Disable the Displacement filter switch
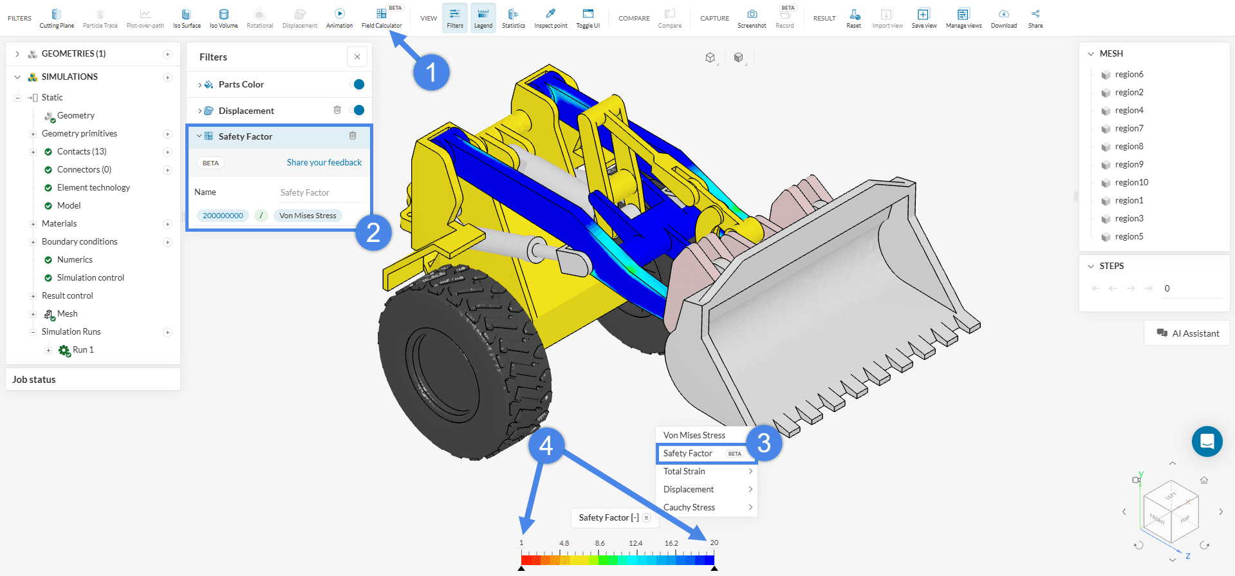The image size is (1235, 576). click(358, 111)
